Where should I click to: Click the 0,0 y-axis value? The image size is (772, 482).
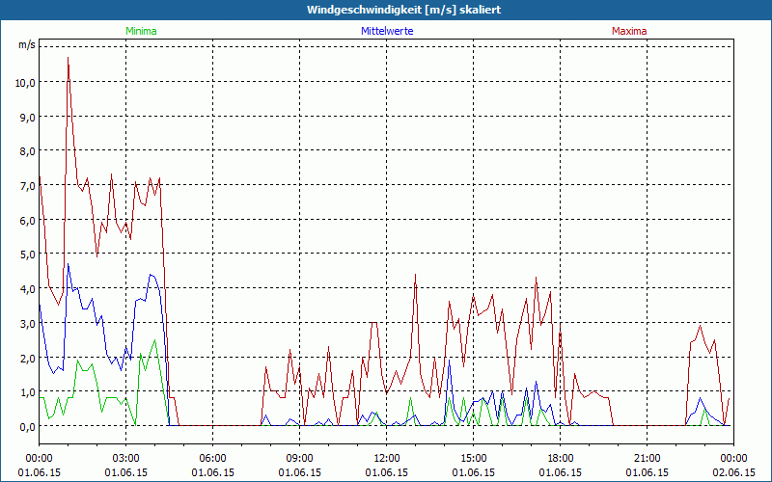28,427
